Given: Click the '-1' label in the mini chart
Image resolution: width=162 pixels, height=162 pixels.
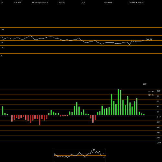Looking at the screenshot, I should pos(104,157).
